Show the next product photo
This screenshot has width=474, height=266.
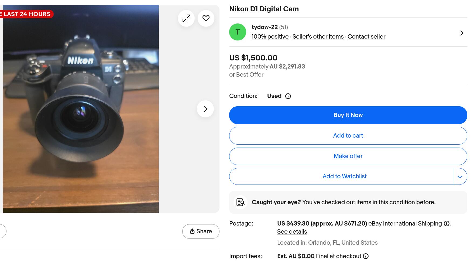pos(205,109)
